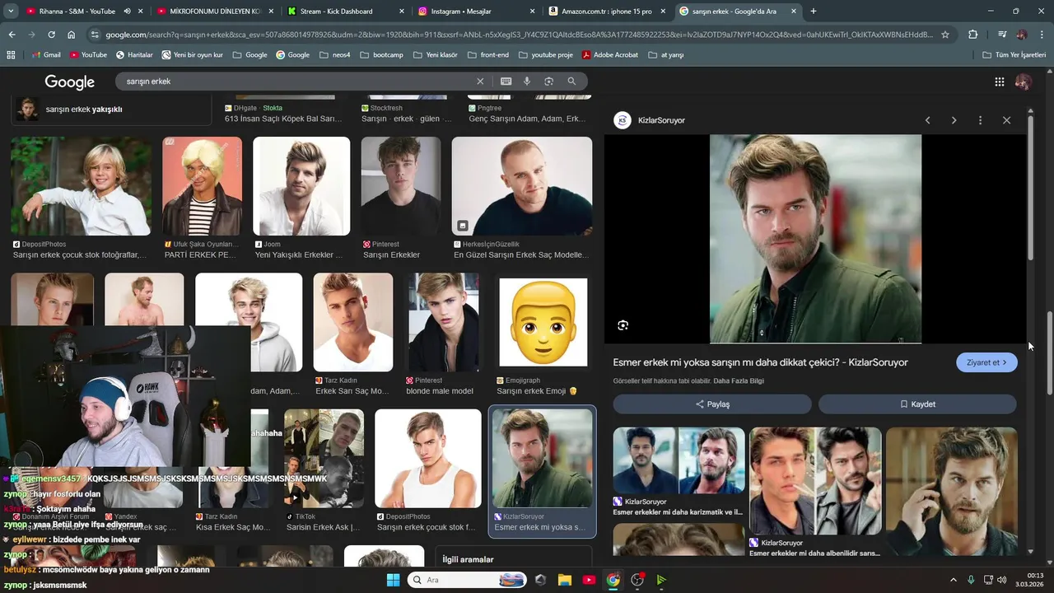Go to previous image in preview panel
Viewport: 1054px width, 593px height.
point(927,120)
